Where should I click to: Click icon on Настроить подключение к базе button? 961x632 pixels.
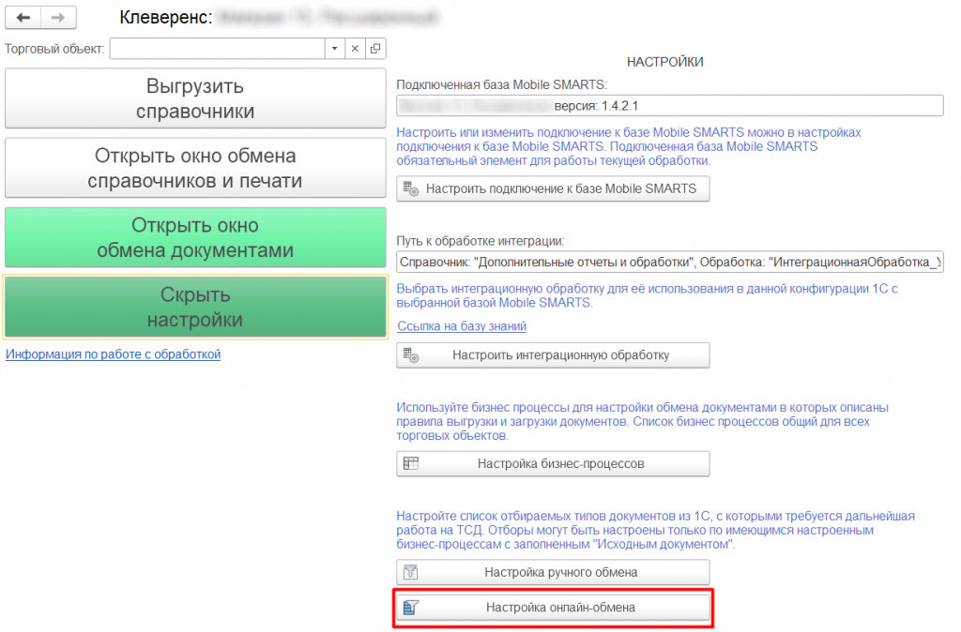point(411,188)
